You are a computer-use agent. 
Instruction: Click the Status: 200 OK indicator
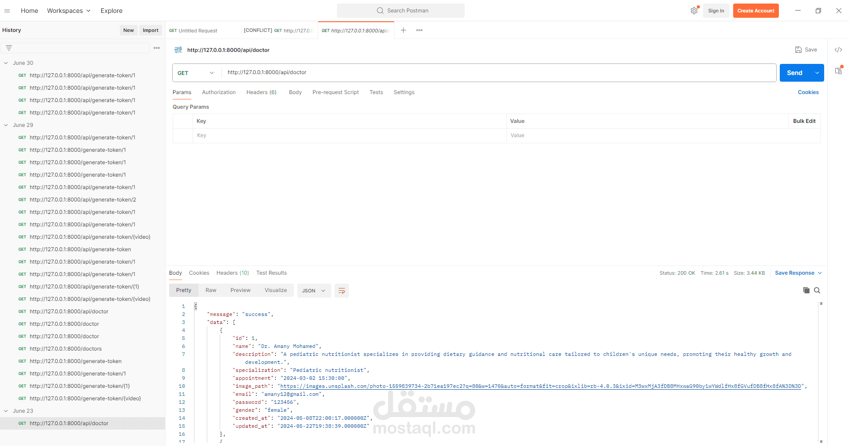coord(677,273)
